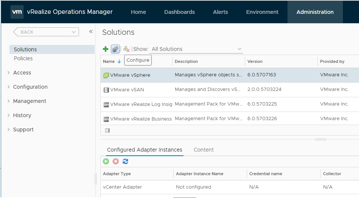Click the vm logo in header

click(x=17, y=12)
